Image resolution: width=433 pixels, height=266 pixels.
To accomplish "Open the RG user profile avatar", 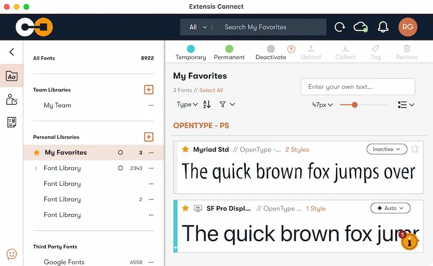I will point(408,27).
